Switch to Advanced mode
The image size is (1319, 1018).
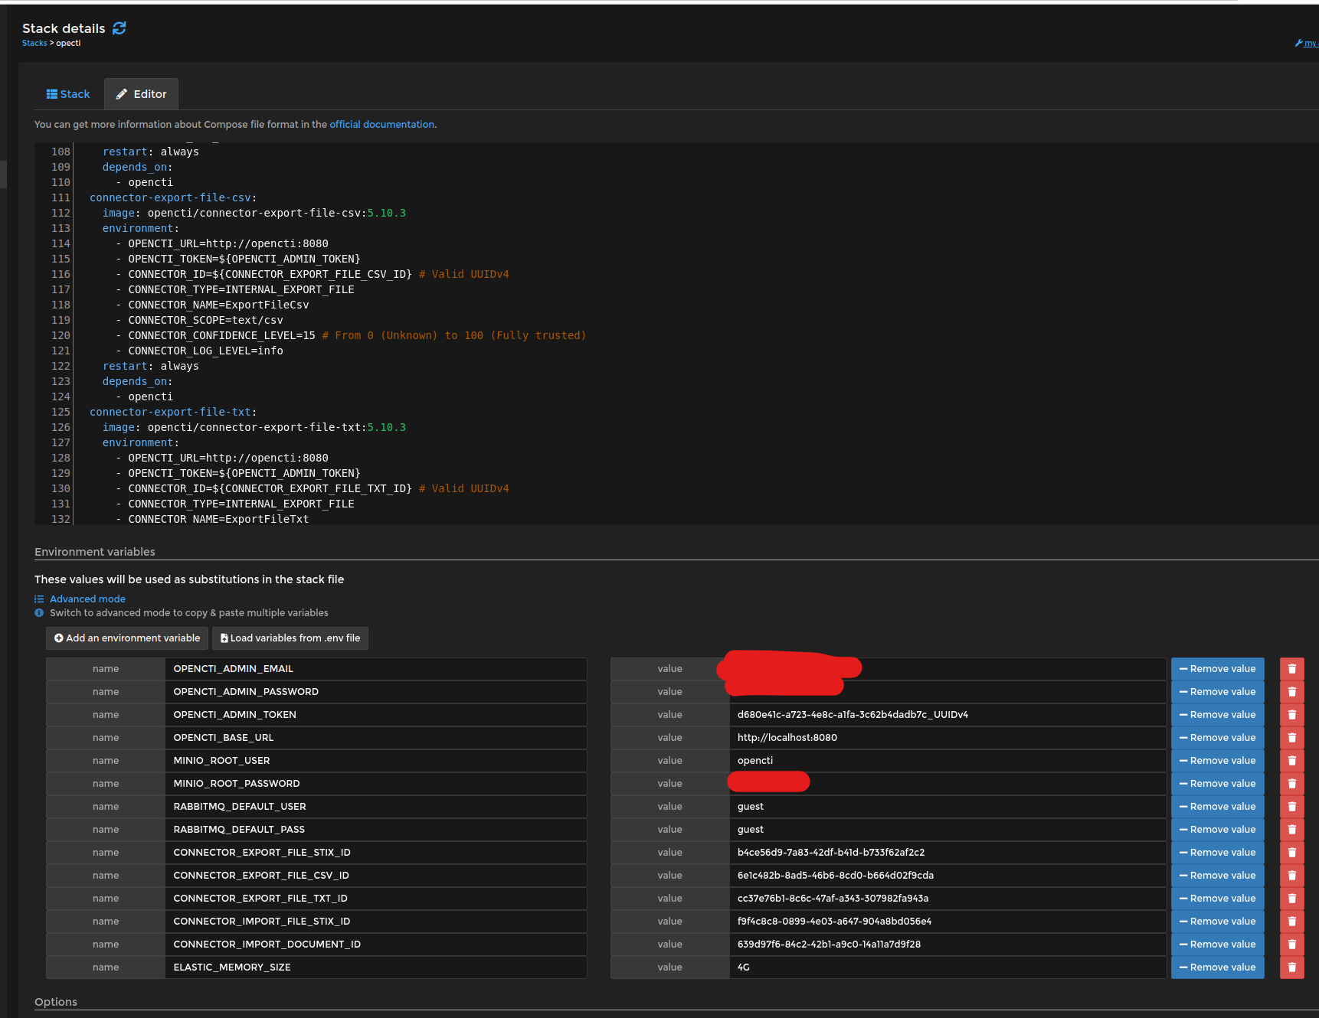pos(87,599)
